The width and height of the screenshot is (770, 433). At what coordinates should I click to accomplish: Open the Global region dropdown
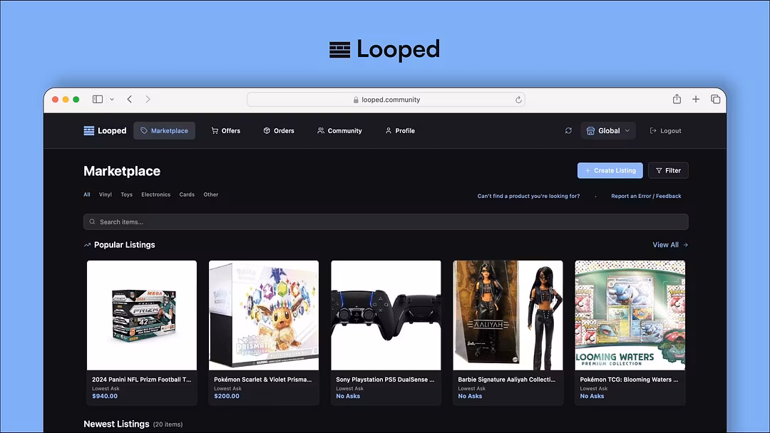(x=607, y=130)
